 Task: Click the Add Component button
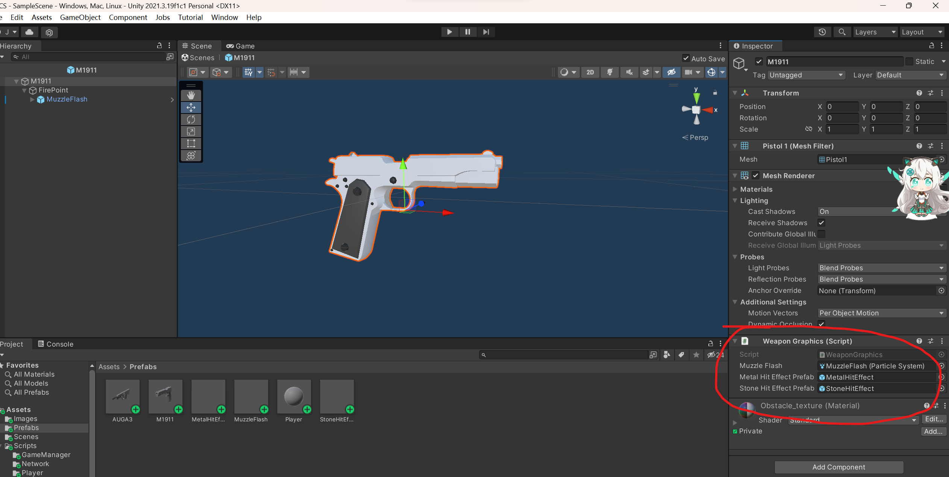pyautogui.click(x=839, y=467)
